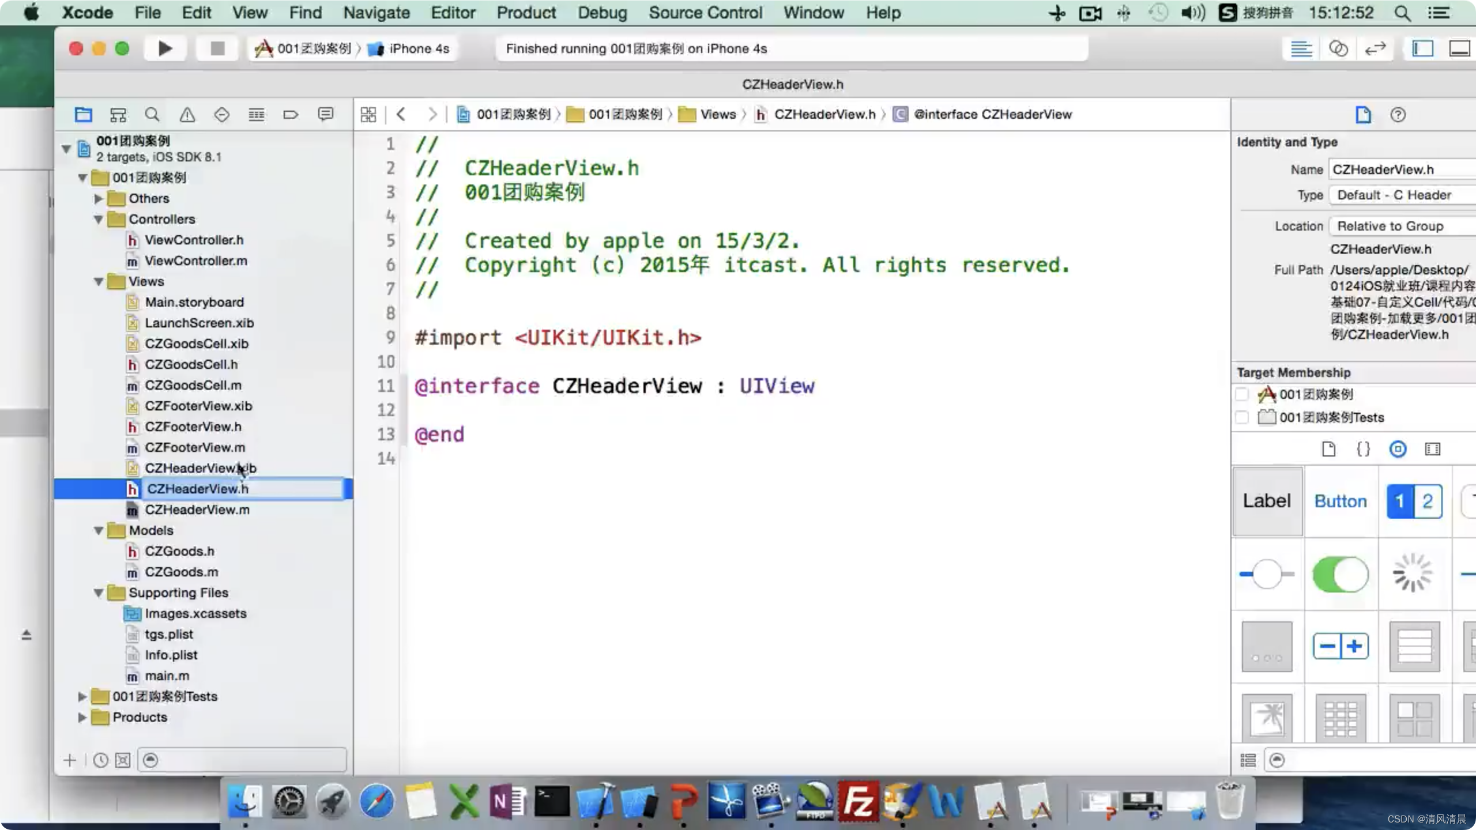Select the Navigator panel toggle icon
This screenshot has height=830, width=1476.
[1424, 48]
